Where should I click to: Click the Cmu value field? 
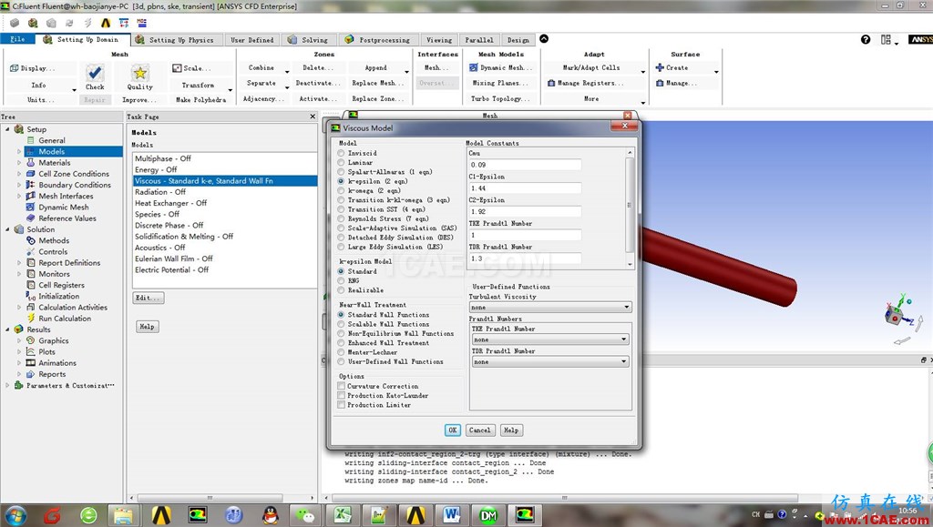pos(525,165)
